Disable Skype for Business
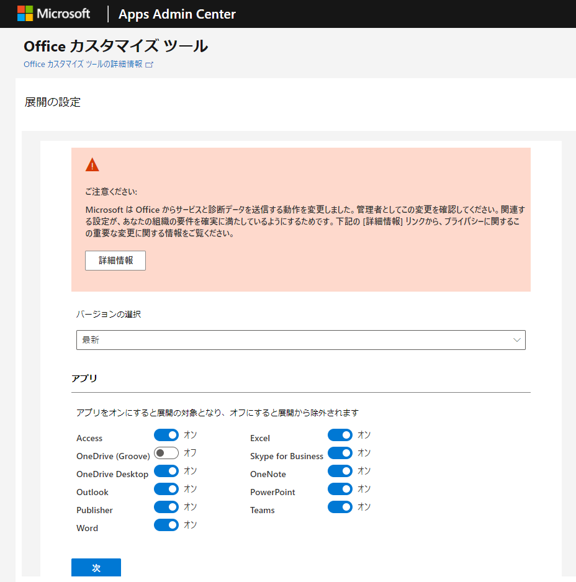 coord(340,452)
